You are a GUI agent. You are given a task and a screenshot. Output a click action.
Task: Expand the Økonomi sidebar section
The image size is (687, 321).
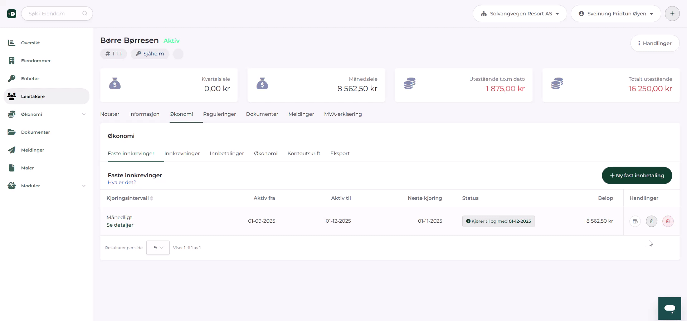point(84,114)
